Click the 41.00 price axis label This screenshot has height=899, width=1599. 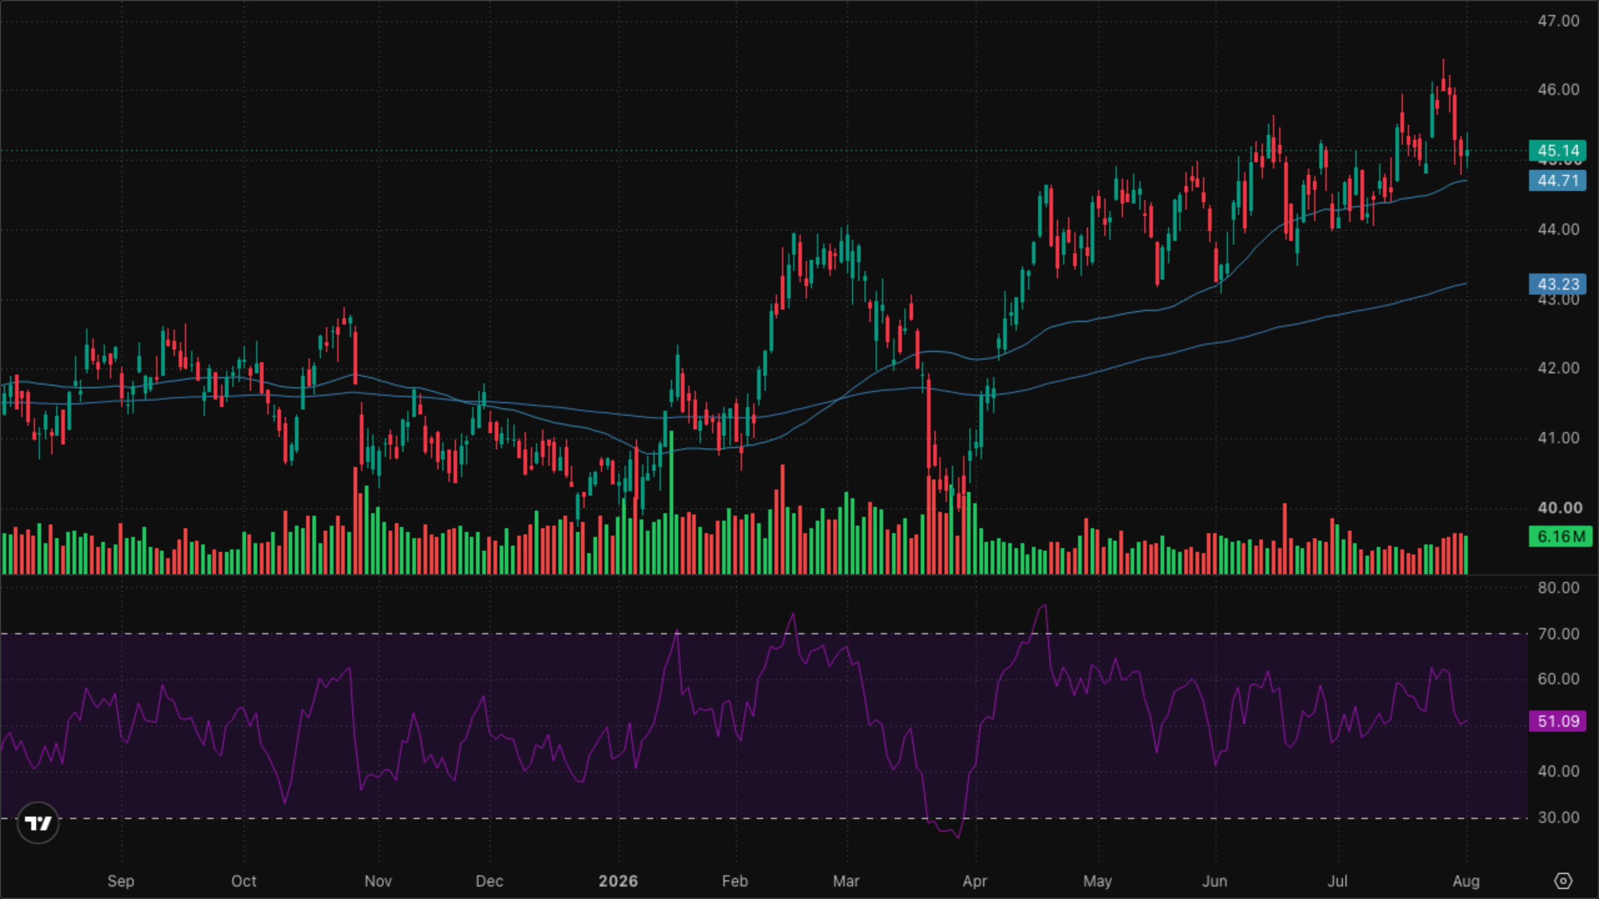1558,438
